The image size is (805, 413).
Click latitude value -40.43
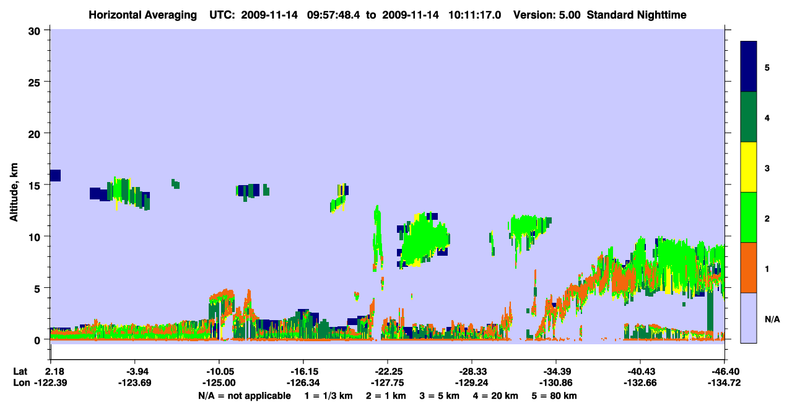[640, 372]
